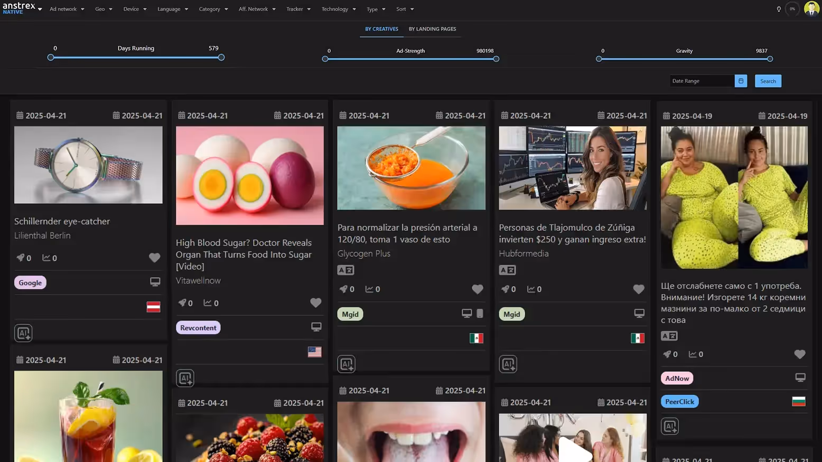Viewport: 822px width, 462px height.
Task: Click Days Running slider left handle
Action: [x=51, y=58]
